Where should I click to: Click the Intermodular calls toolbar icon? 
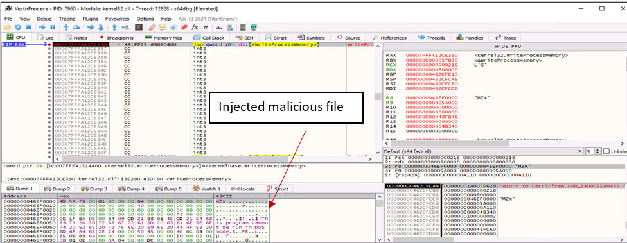(230, 28)
